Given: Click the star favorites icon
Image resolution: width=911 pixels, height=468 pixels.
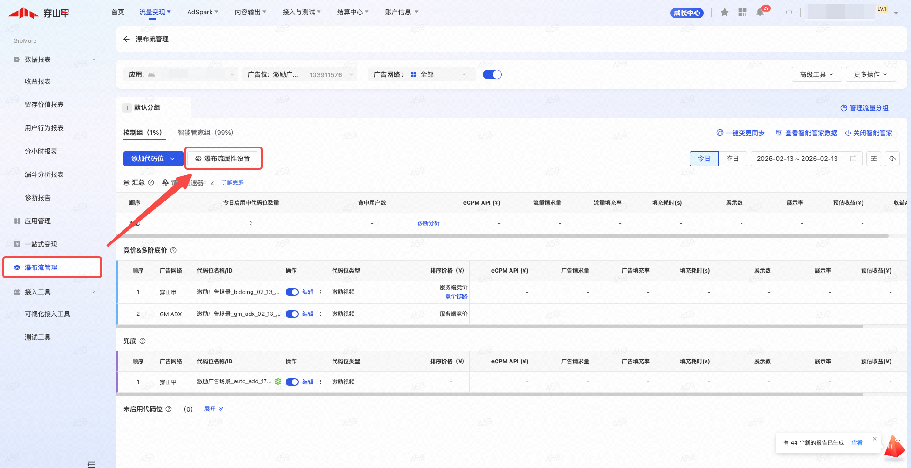Looking at the screenshot, I should click(724, 13).
